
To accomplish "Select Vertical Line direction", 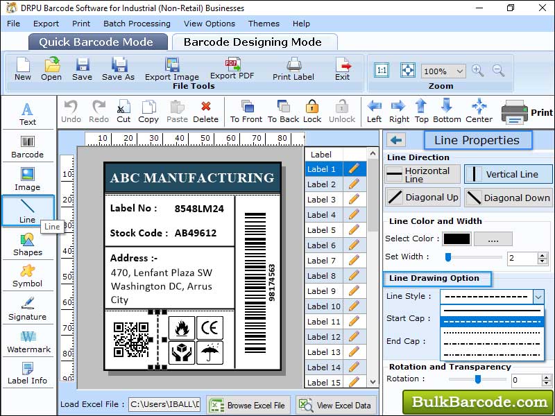I will (508, 175).
